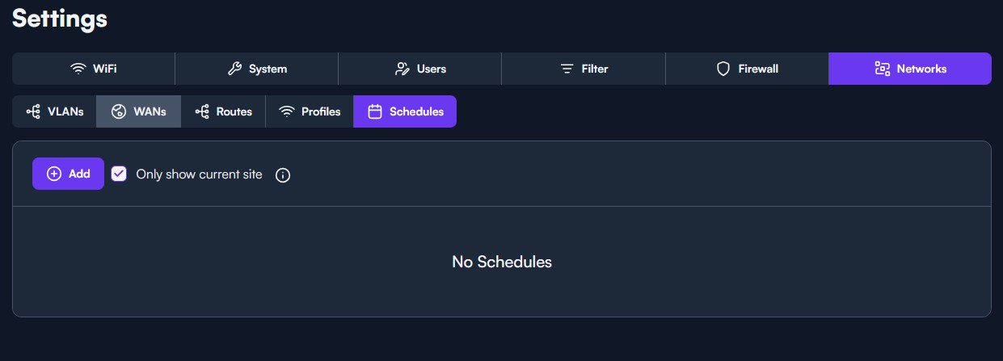
Task: Click the No Schedules placeholder text
Action: [x=502, y=262]
